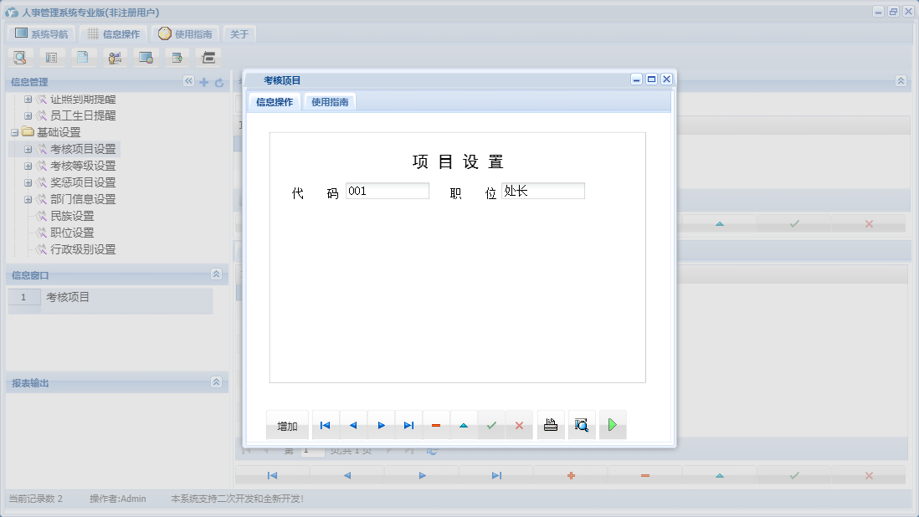Click the plus icon in the 信息管理 header

point(203,81)
